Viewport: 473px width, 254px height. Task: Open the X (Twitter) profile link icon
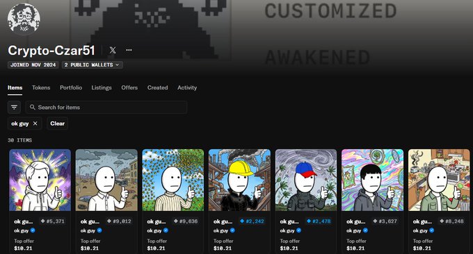[113, 50]
